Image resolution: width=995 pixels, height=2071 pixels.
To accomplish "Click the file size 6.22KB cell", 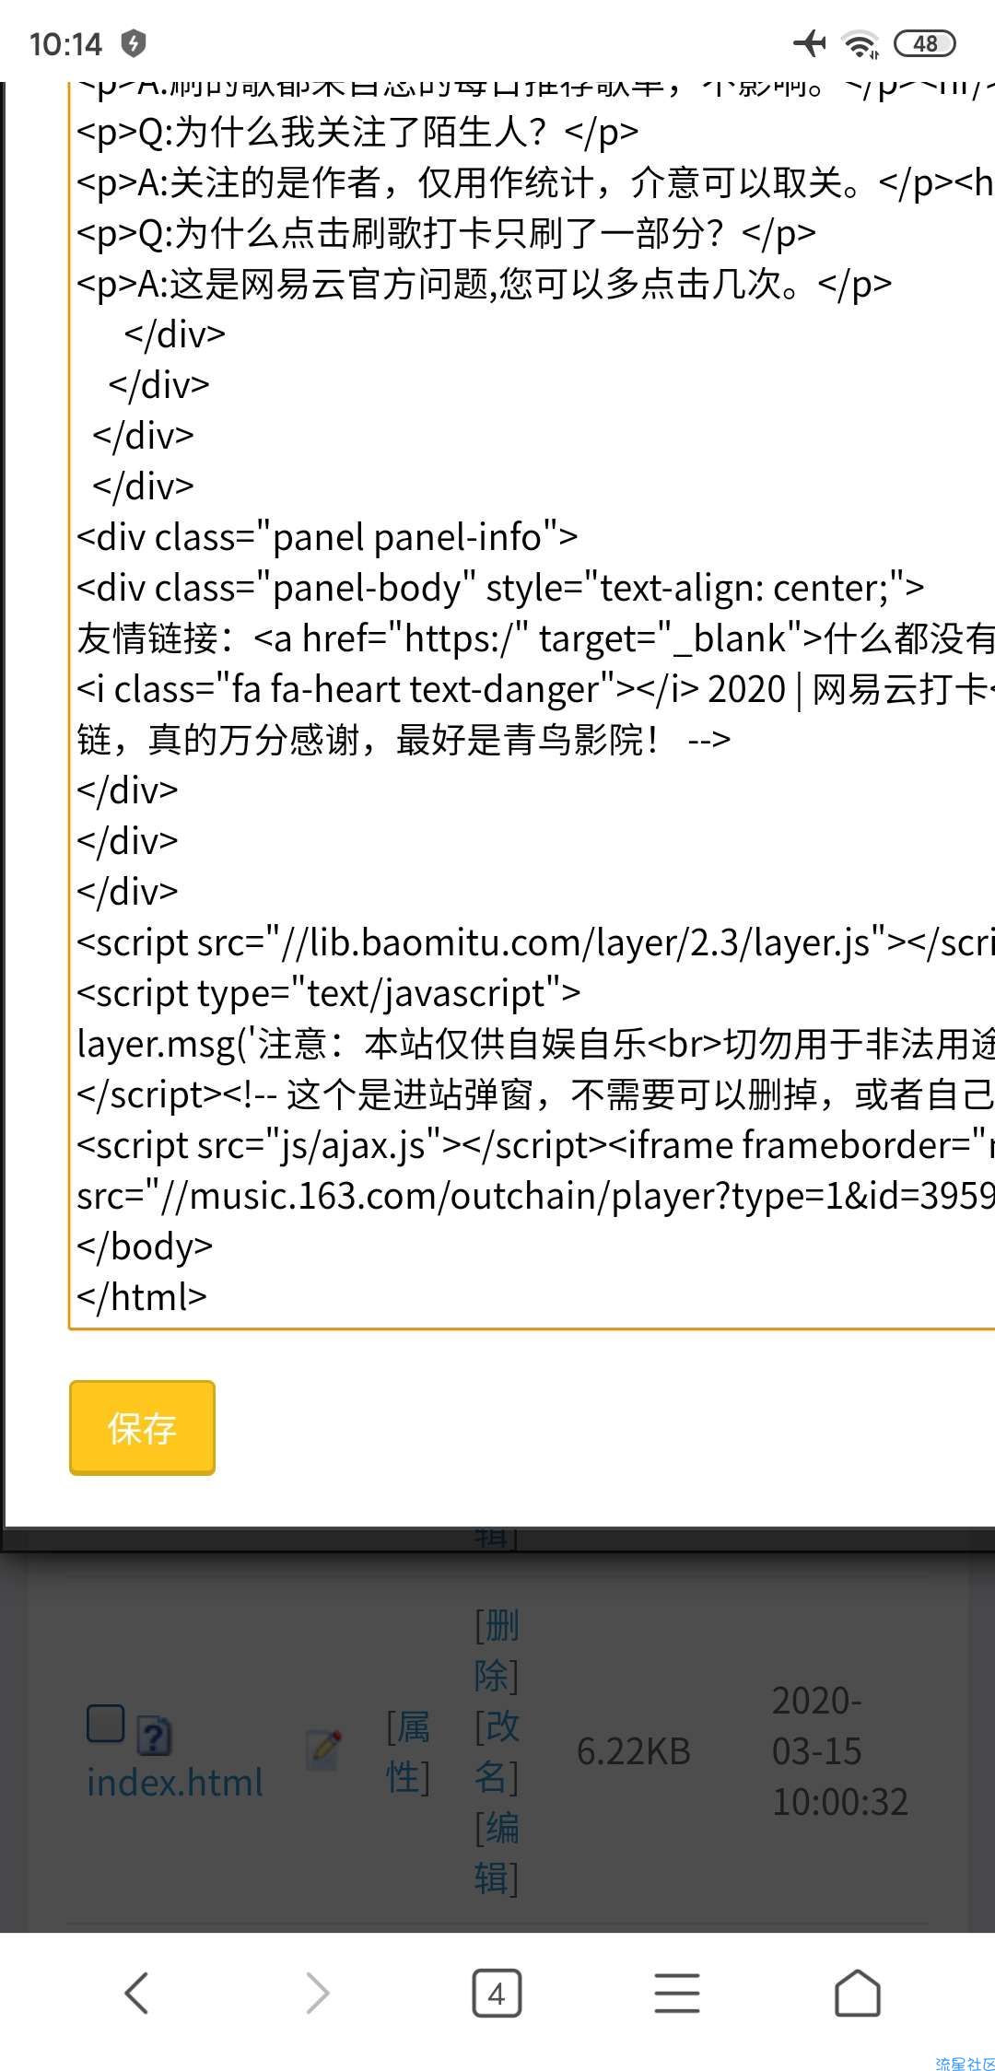I will coord(634,1751).
